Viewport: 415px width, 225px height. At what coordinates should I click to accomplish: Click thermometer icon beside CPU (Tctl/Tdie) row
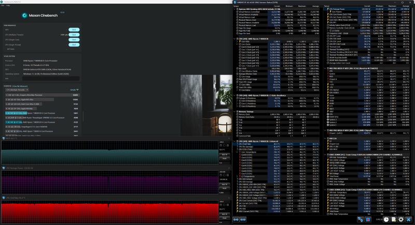click(238, 144)
